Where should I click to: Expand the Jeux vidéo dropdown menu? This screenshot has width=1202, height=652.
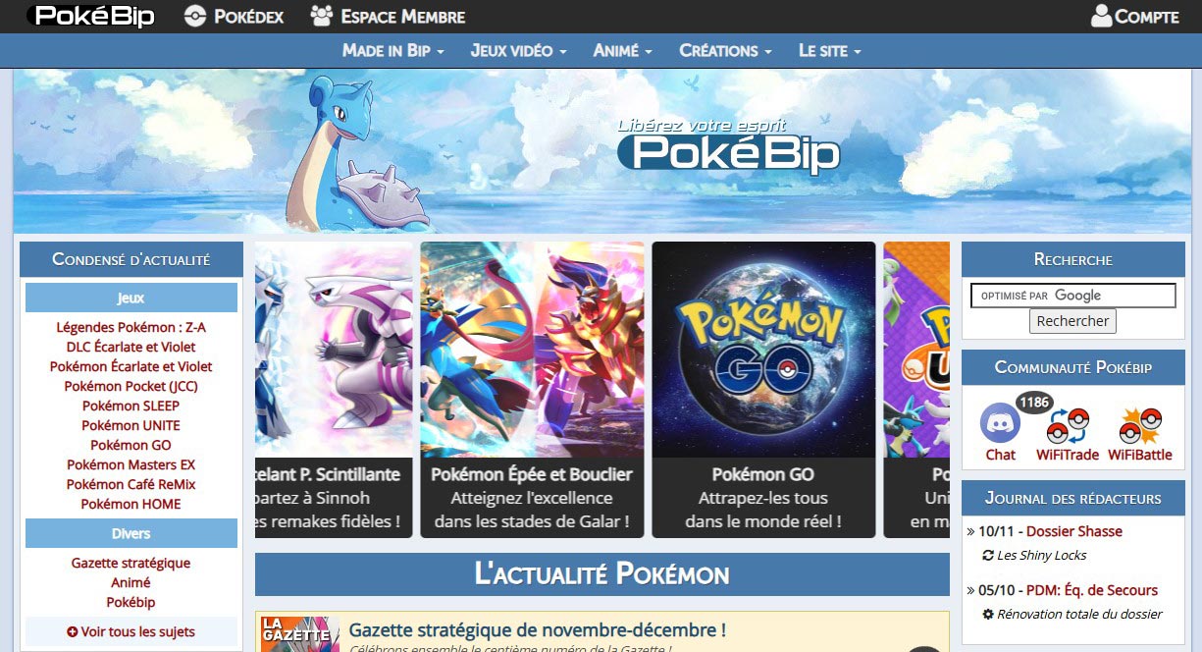click(x=518, y=50)
